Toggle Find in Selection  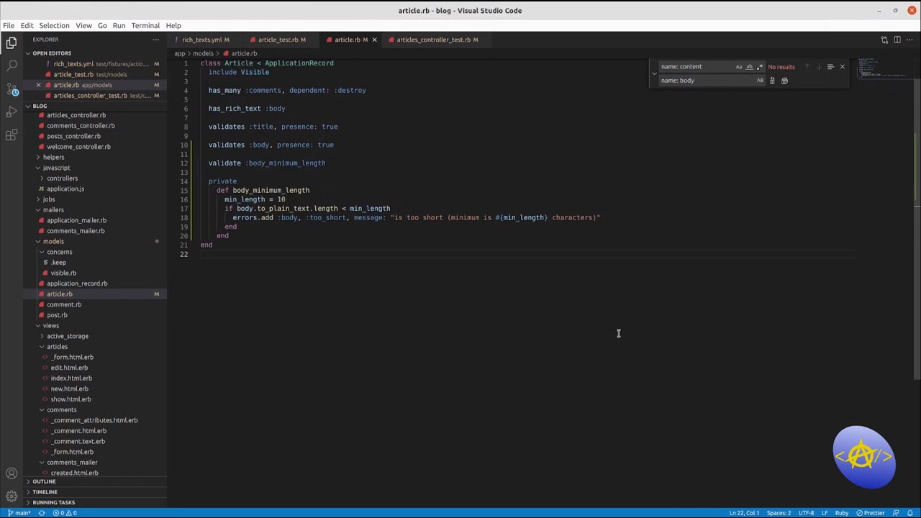830,67
